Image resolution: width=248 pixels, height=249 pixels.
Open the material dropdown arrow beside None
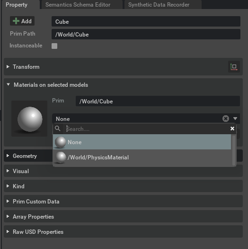point(235,119)
